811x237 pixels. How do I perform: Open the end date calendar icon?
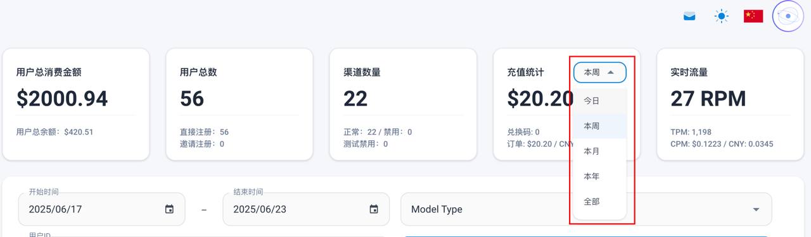tap(374, 209)
